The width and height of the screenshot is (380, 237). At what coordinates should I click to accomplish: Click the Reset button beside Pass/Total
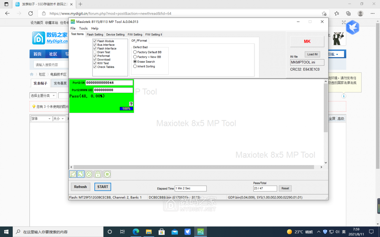(285, 188)
